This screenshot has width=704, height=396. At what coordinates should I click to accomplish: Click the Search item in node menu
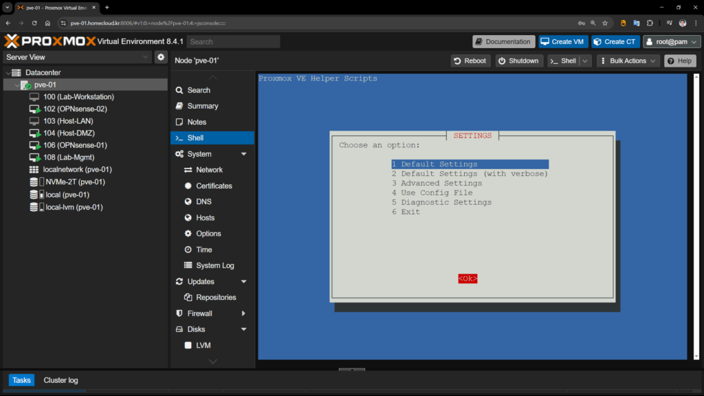199,90
